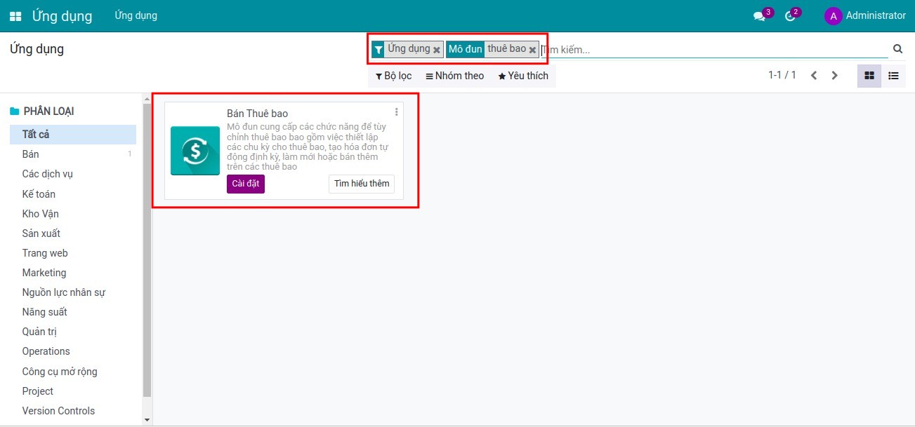Screen dimensions: 915x427
Task: Switch to list view
Action: [x=893, y=76]
